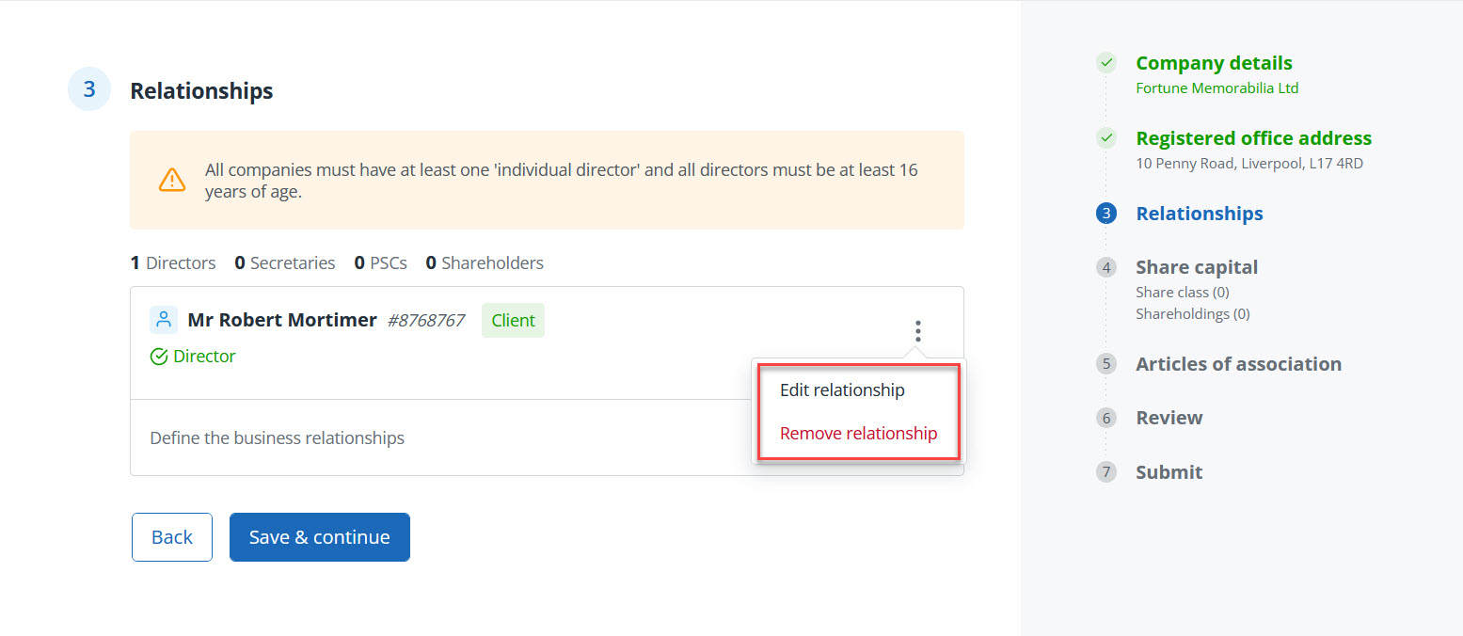This screenshot has height=636, width=1463.
Task: Jump to the Review step
Action: [x=1169, y=418]
